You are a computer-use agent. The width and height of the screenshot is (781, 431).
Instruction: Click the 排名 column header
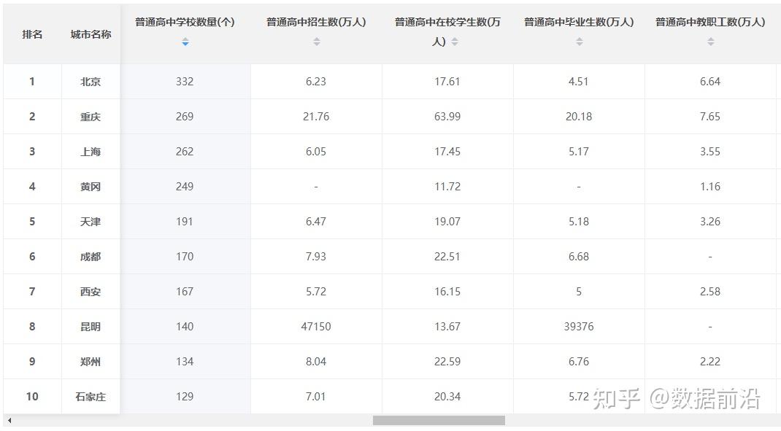32,34
